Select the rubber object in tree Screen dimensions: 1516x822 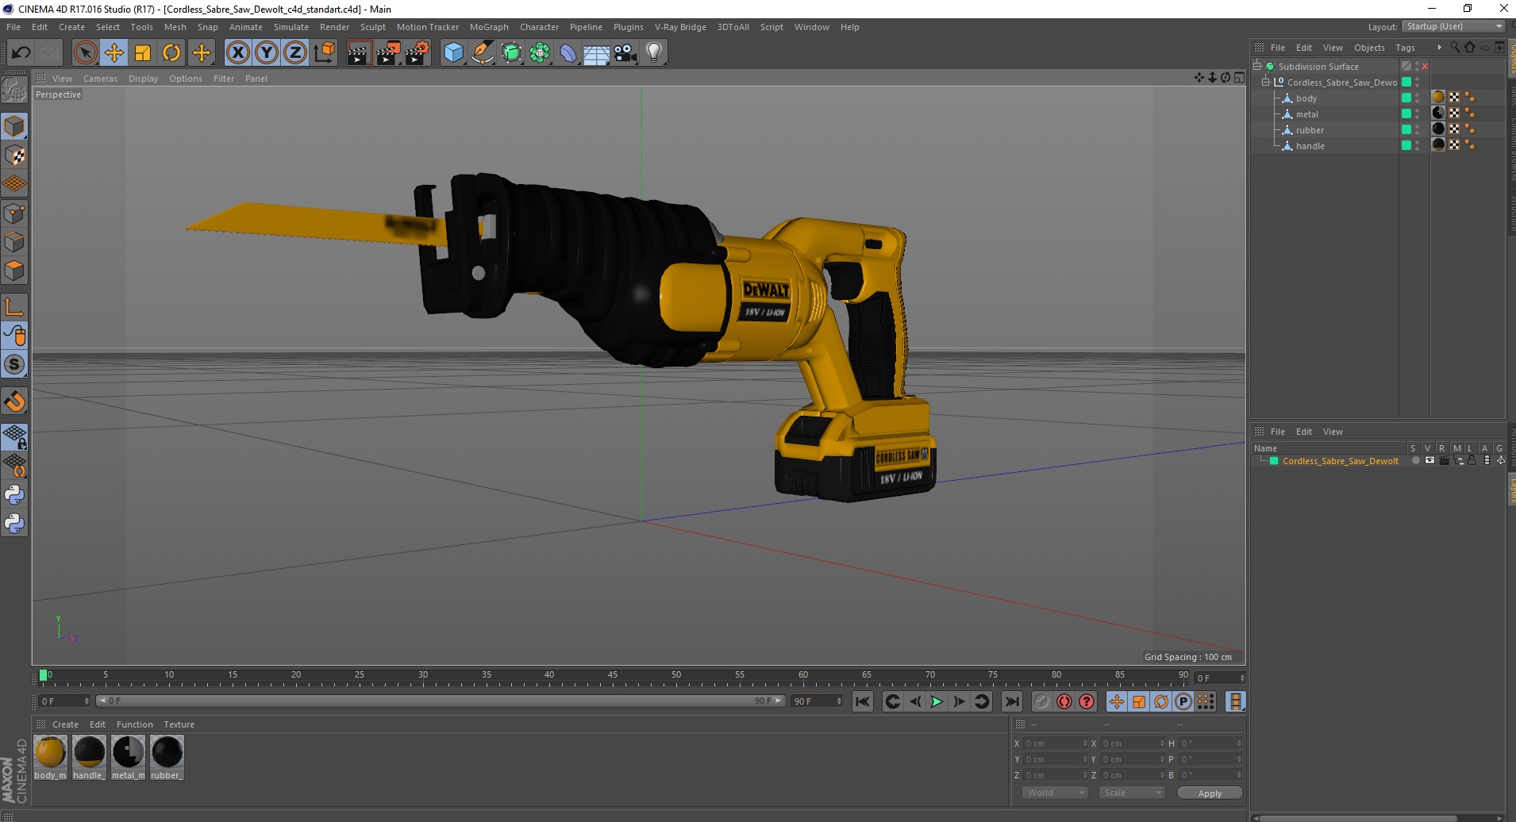click(x=1310, y=130)
